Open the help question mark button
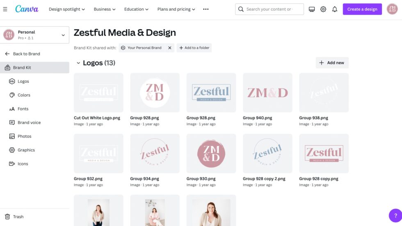 (x=395, y=215)
